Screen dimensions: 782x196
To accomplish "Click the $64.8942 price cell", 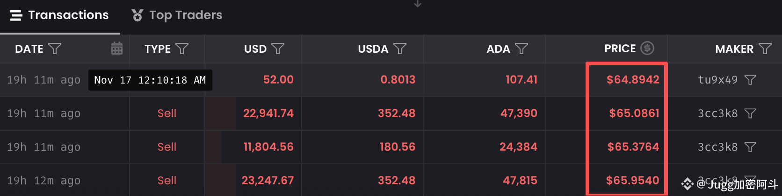I will pos(633,80).
